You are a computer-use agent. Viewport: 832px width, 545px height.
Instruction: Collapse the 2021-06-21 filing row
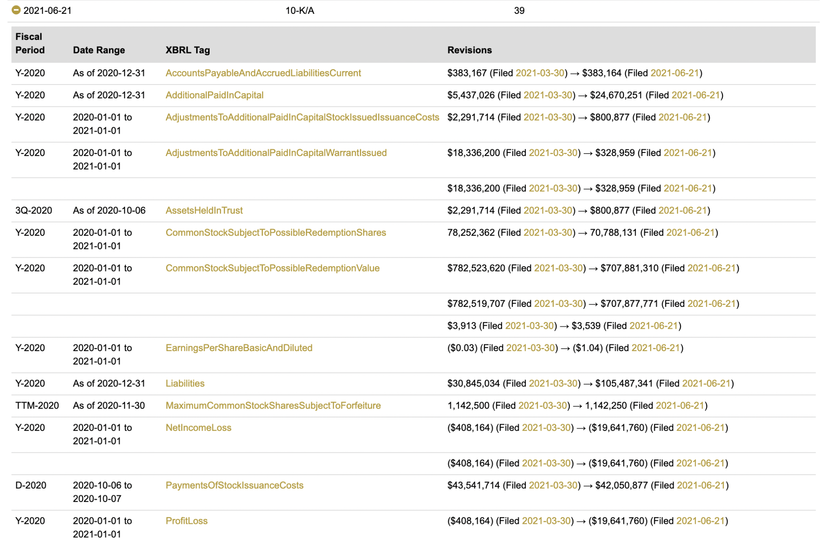click(16, 10)
